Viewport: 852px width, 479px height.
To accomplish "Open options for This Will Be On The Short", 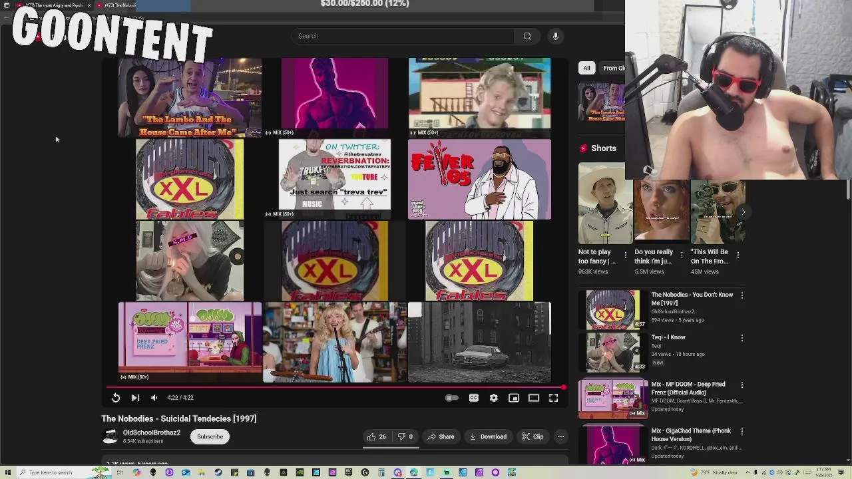I will pyautogui.click(x=738, y=255).
